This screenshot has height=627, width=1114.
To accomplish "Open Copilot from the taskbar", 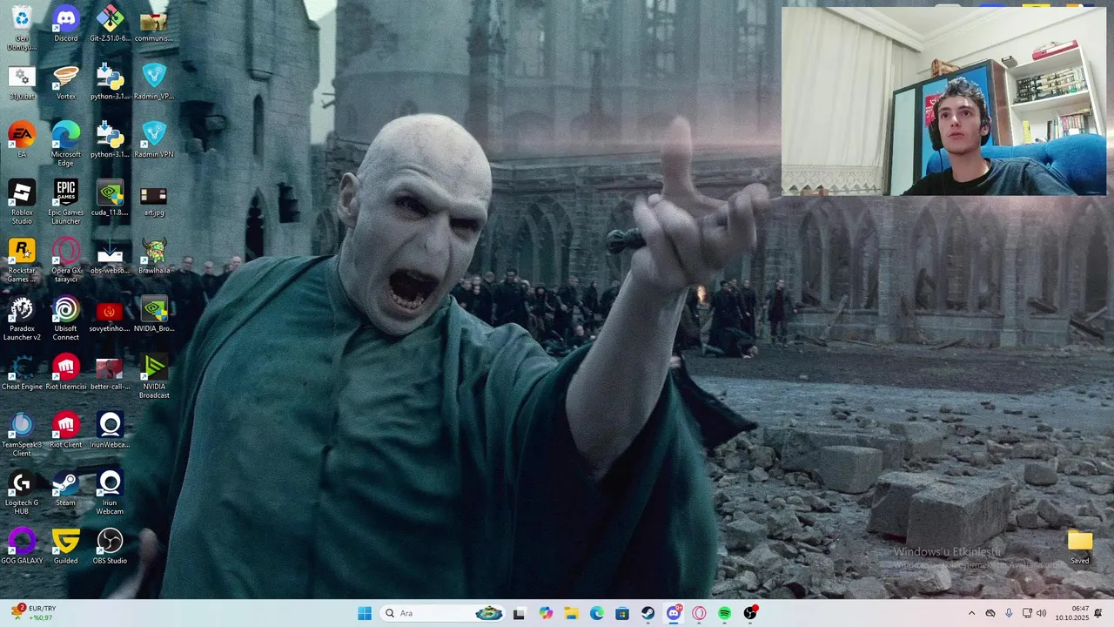I will point(546,613).
